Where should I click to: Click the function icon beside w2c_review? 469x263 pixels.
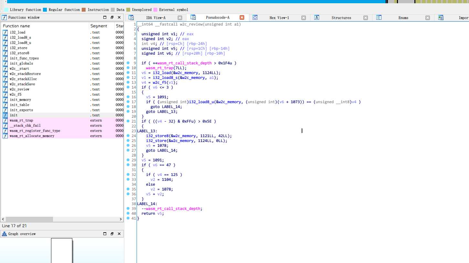tap(5, 89)
